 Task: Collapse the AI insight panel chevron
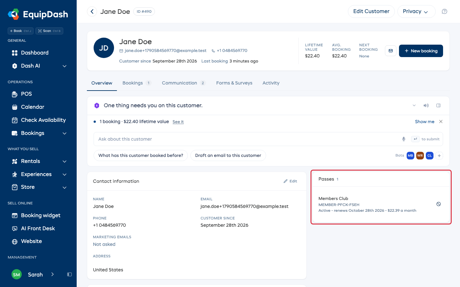(414, 106)
